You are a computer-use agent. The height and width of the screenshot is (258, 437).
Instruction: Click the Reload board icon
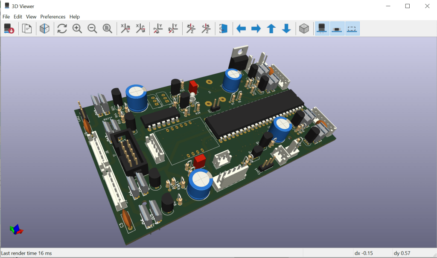click(x=9, y=29)
